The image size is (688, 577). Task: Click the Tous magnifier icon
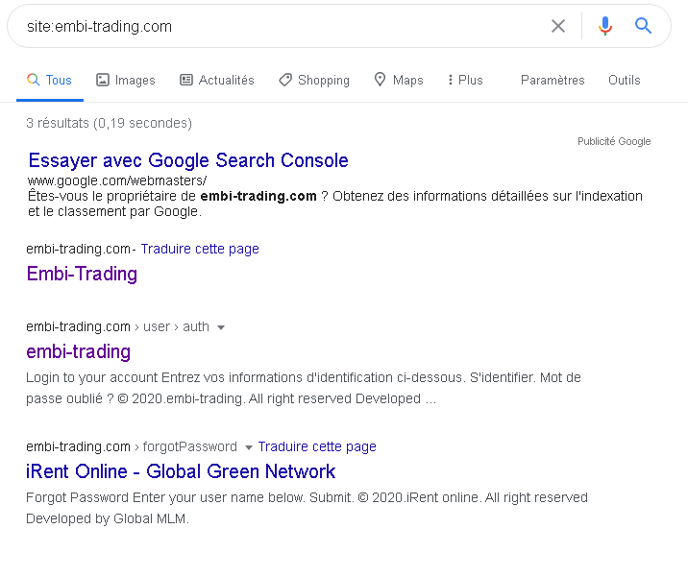click(x=33, y=80)
